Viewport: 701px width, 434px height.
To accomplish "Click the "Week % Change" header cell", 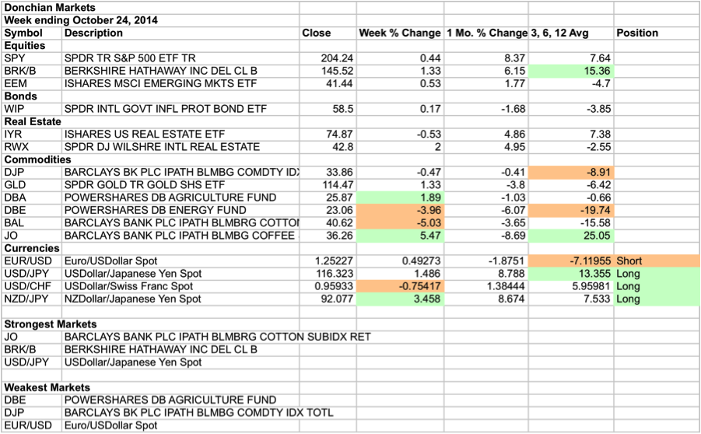I will click(x=400, y=33).
